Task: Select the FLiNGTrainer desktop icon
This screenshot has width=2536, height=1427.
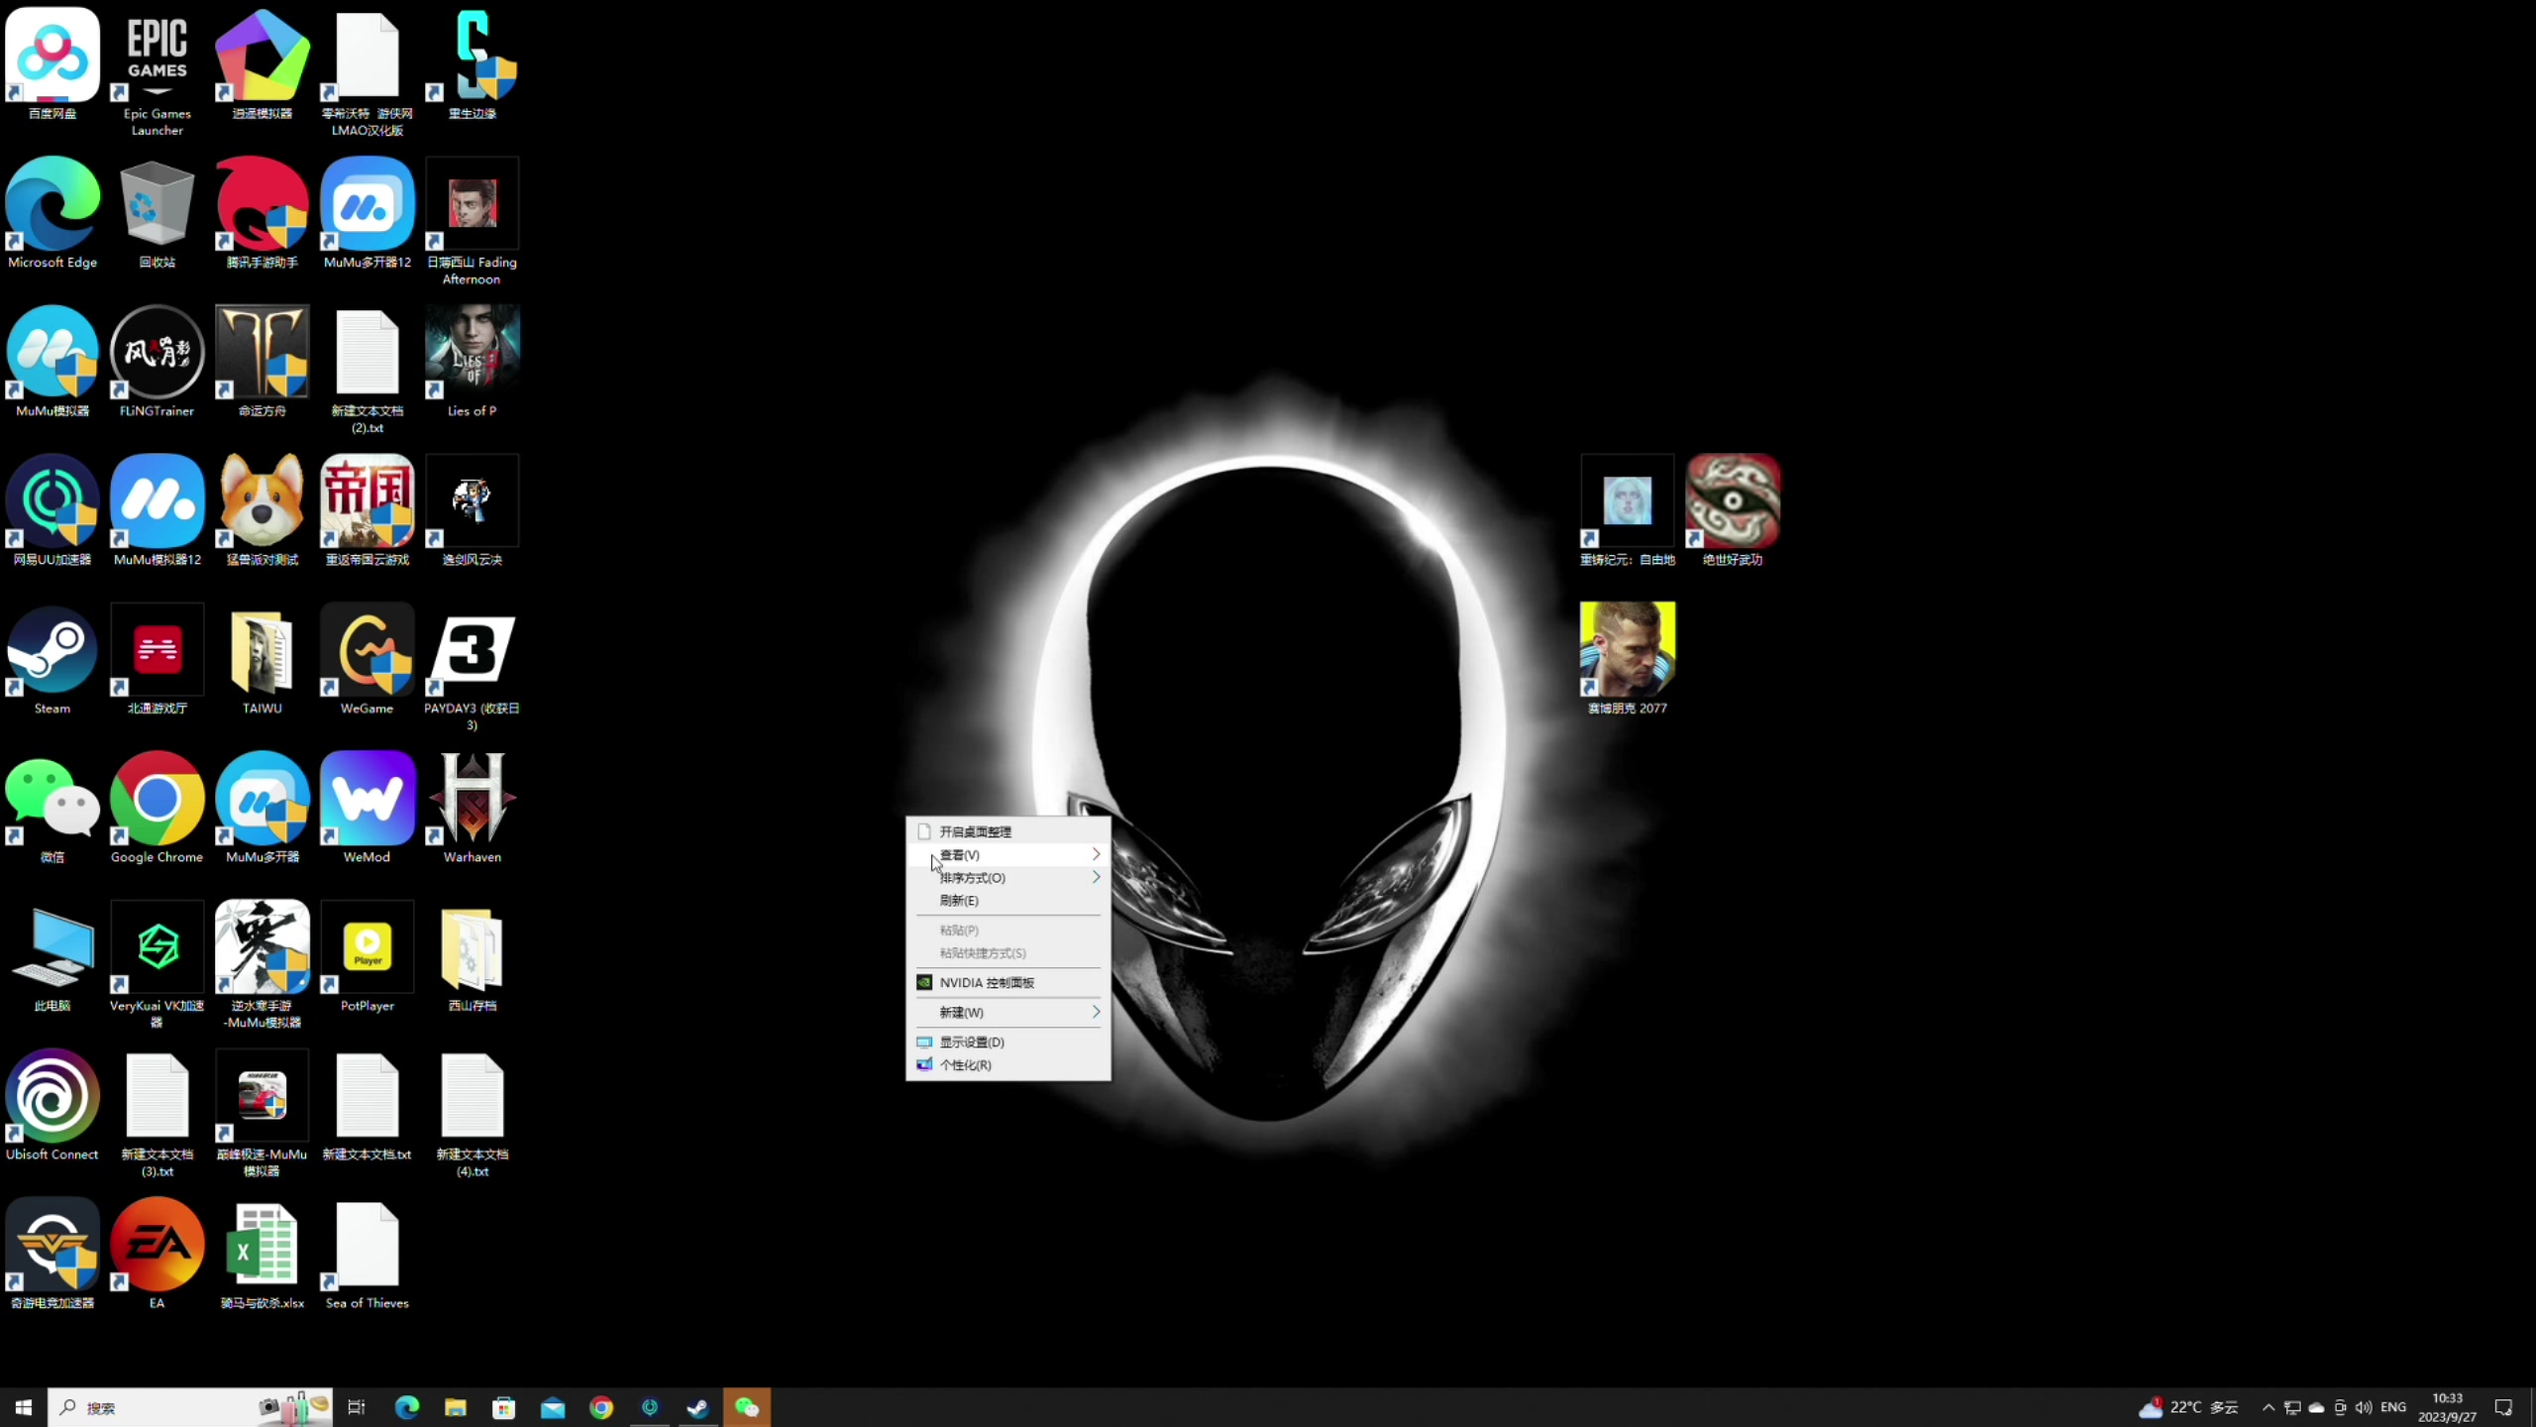Action: (x=158, y=362)
